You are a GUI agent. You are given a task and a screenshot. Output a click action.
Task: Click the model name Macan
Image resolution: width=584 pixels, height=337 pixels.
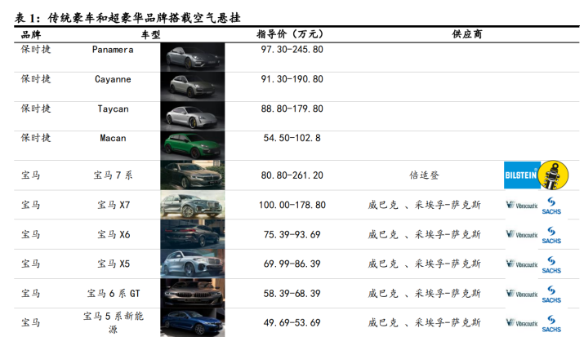[113, 138]
